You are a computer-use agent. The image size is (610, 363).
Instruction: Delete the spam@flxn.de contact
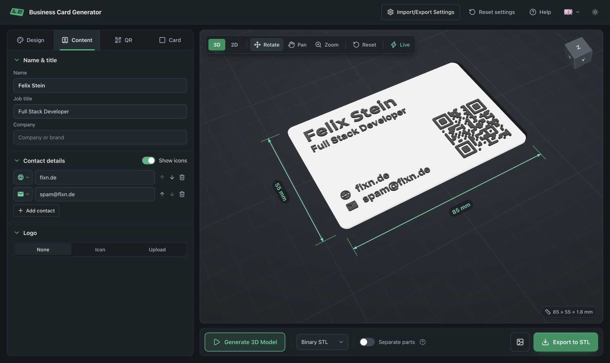point(182,194)
